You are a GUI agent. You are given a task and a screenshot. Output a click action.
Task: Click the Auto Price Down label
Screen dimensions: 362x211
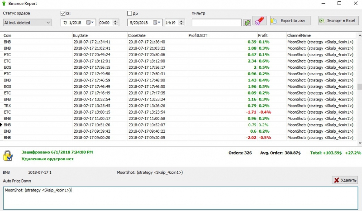click(x=17, y=181)
